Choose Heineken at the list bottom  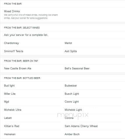(x=10, y=134)
